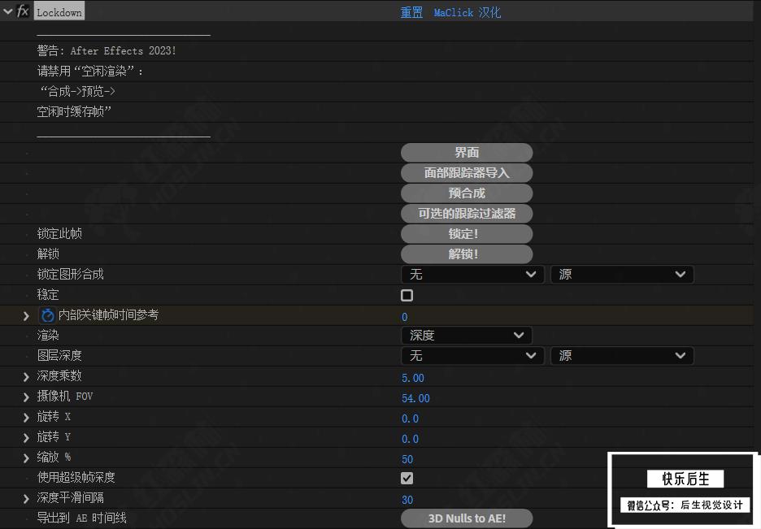761x529 pixels.
Task: Open the 图层深度 source dropdown
Action: point(622,356)
